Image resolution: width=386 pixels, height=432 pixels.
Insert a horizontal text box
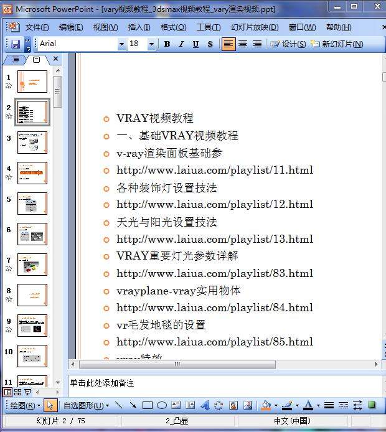coord(176,405)
